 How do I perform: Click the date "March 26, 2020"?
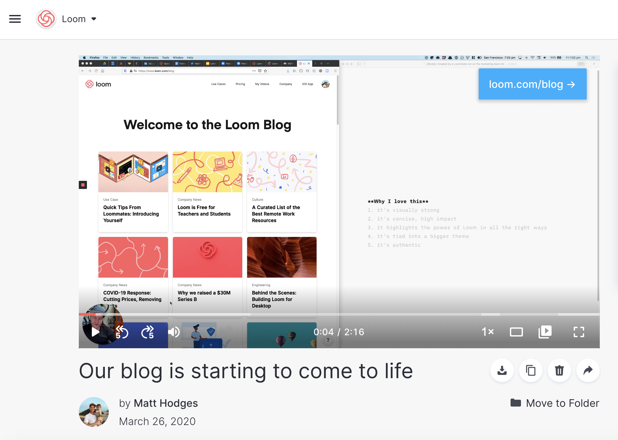coord(157,421)
